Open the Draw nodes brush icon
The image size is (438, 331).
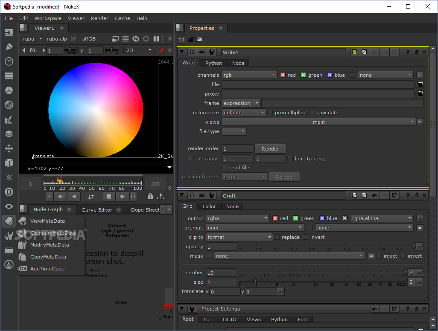[x=9, y=47]
